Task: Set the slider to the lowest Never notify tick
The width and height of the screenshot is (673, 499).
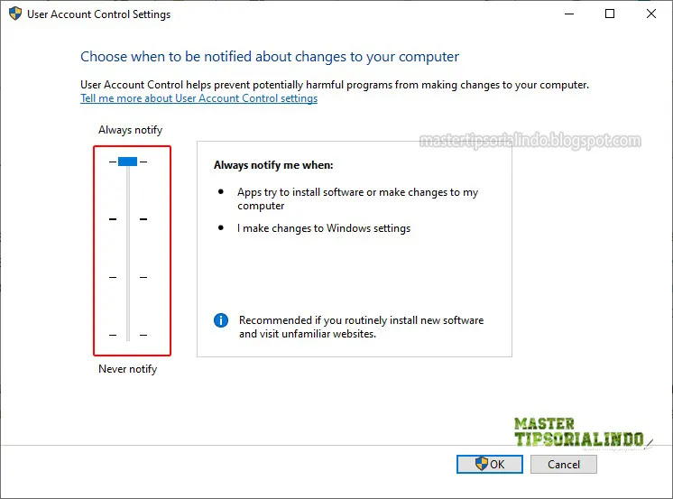Action: [128, 335]
